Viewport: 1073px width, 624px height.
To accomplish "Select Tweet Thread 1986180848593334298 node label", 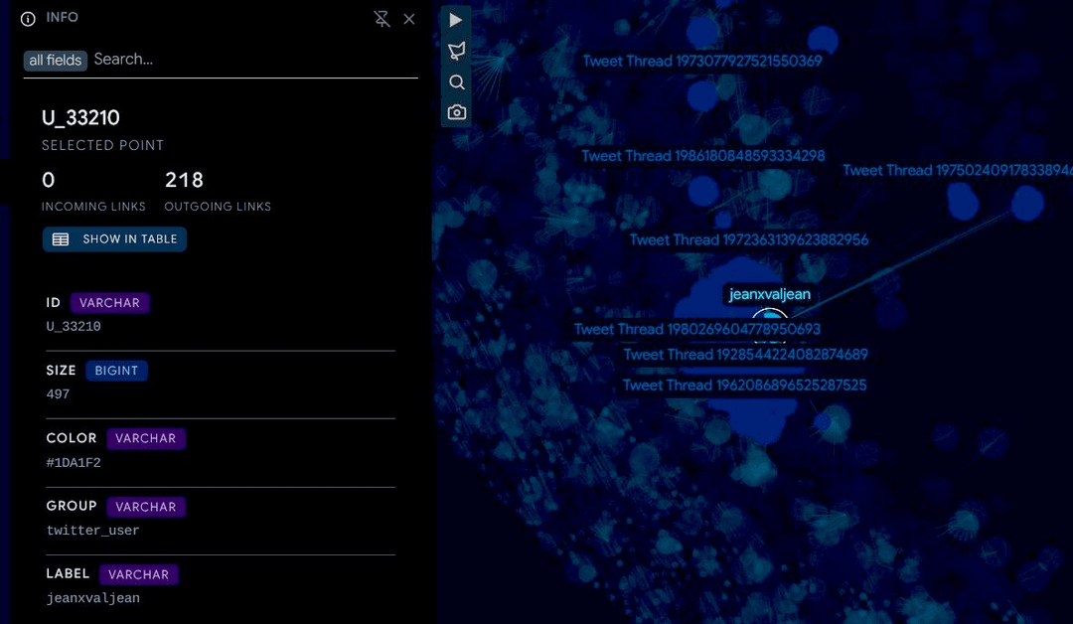I will point(702,156).
